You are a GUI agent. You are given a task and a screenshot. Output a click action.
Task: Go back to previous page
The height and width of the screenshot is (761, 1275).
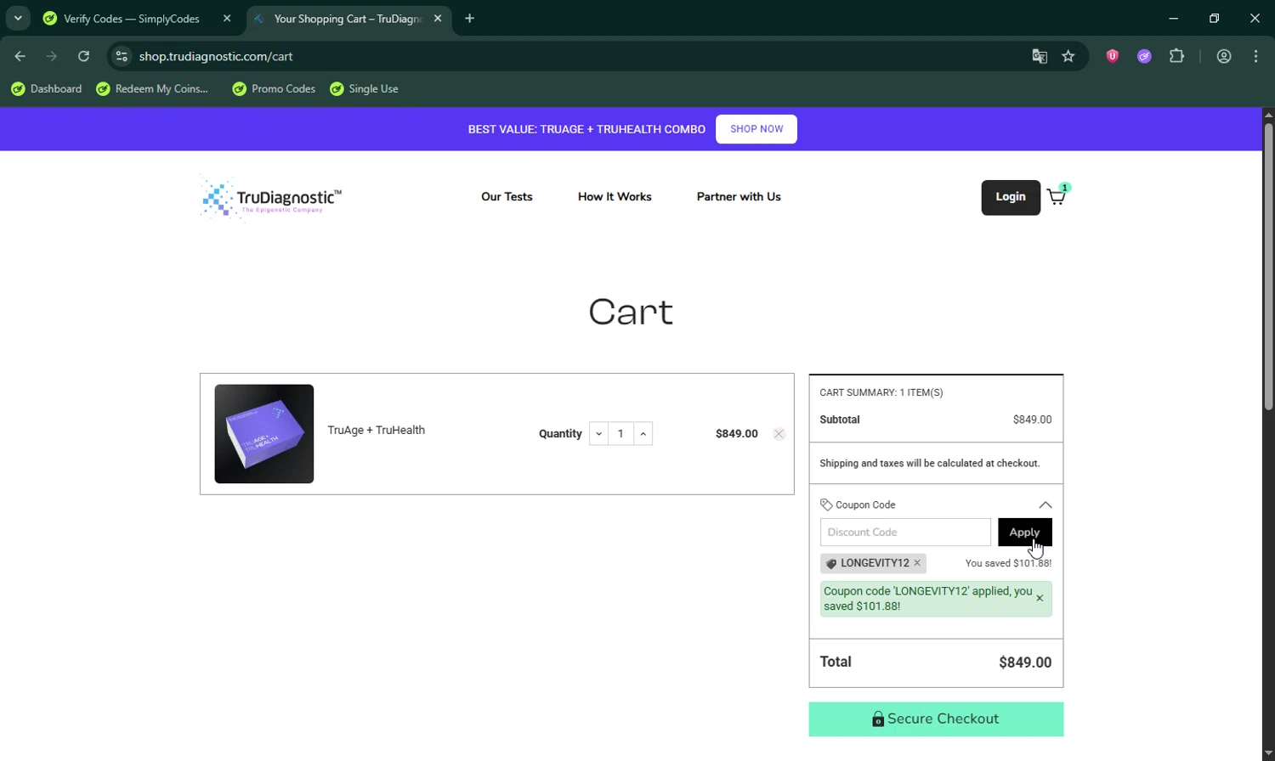[x=20, y=56]
